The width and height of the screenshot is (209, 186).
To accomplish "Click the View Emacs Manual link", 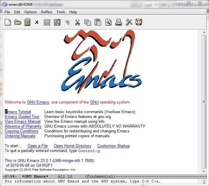I will coord(23,122).
